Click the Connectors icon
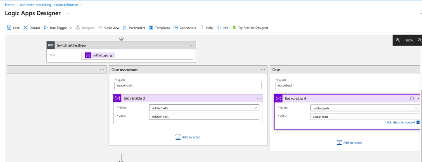Viewport: 422px width, 162px height. pos(176,28)
